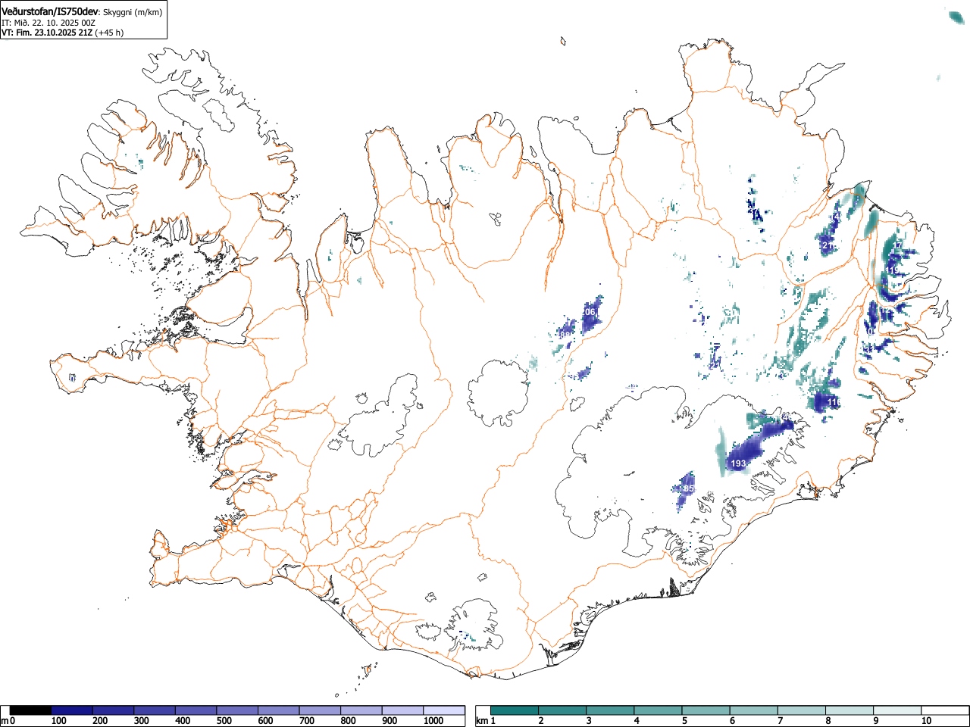
Task: Click the 'km' unit label of the right legend
Action: pyautogui.click(x=482, y=721)
